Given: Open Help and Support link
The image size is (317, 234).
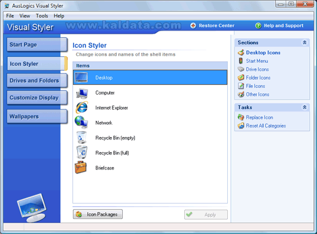Looking at the screenshot, I should coord(284,26).
